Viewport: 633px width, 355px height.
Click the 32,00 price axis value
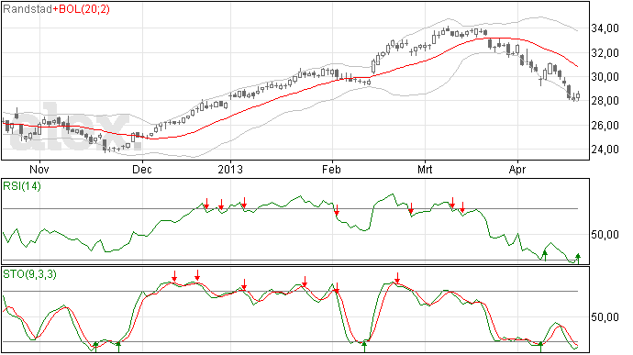pos(605,53)
